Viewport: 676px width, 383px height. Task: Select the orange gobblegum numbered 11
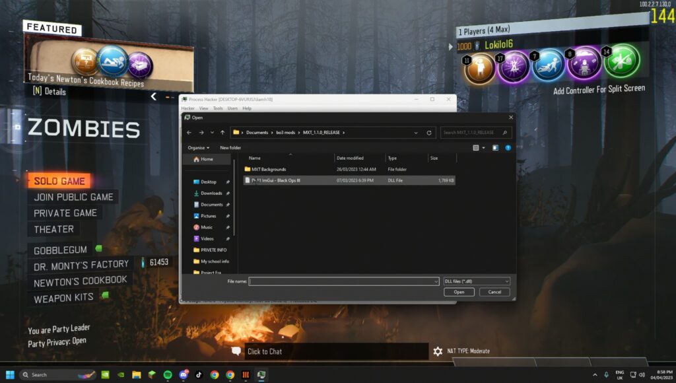pyautogui.click(x=479, y=68)
